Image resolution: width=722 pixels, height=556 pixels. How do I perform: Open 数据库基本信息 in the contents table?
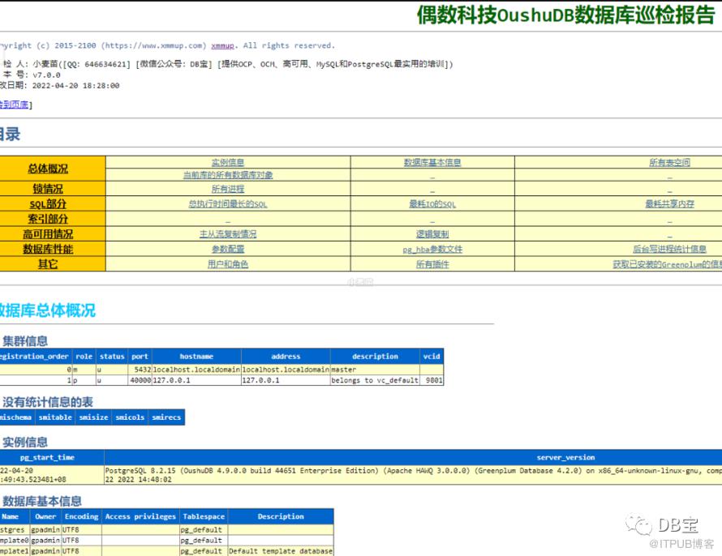point(432,163)
